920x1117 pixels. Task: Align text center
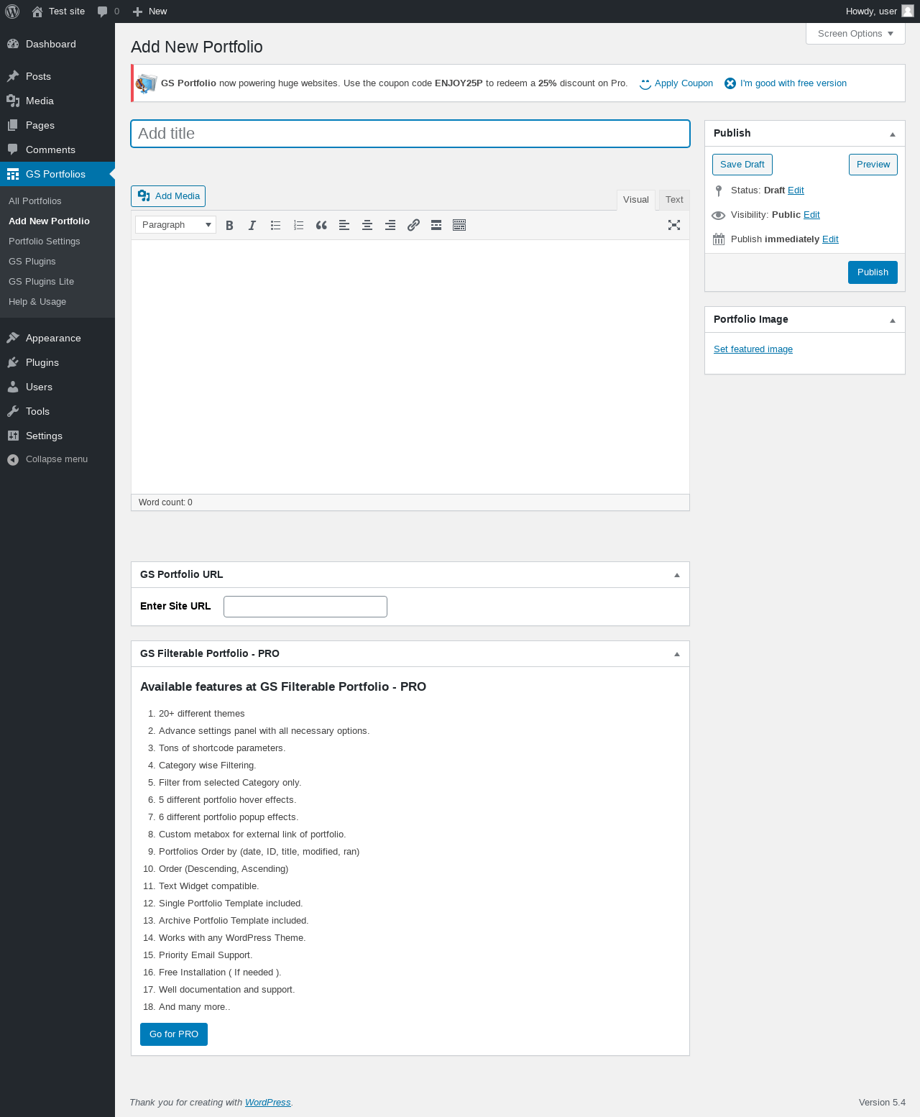367,225
